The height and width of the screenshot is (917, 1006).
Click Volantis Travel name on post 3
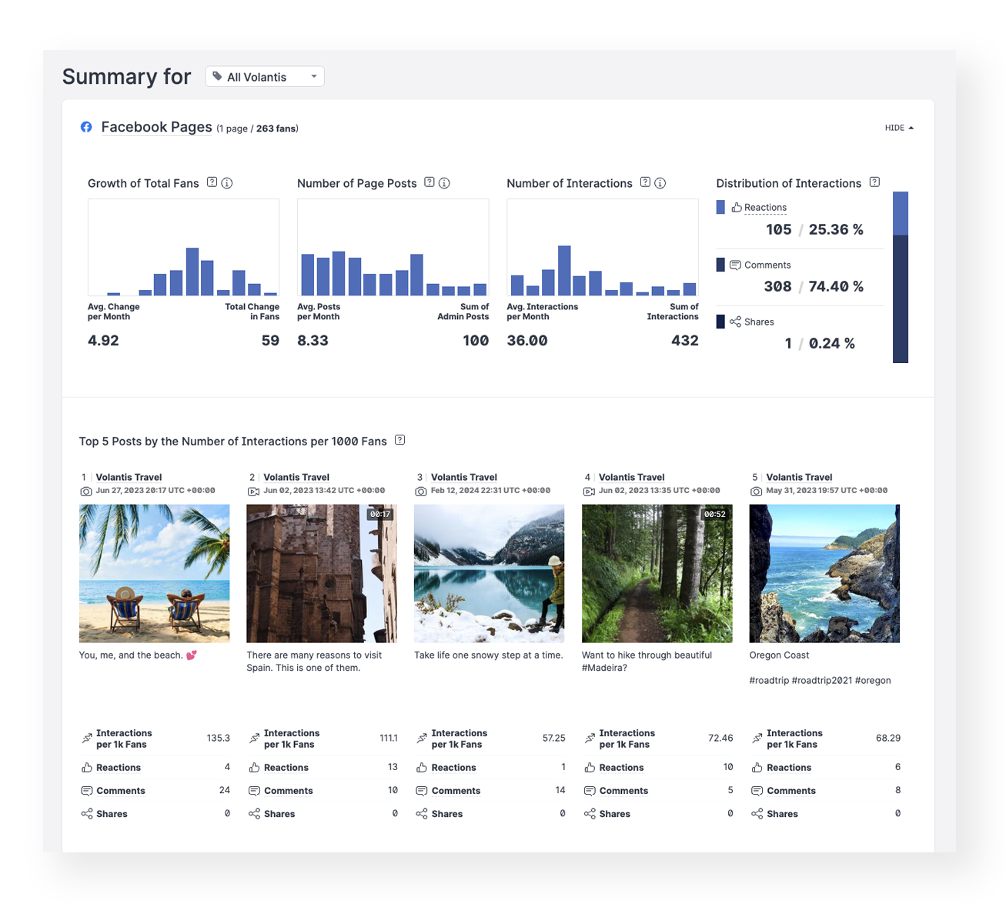[464, 477]
